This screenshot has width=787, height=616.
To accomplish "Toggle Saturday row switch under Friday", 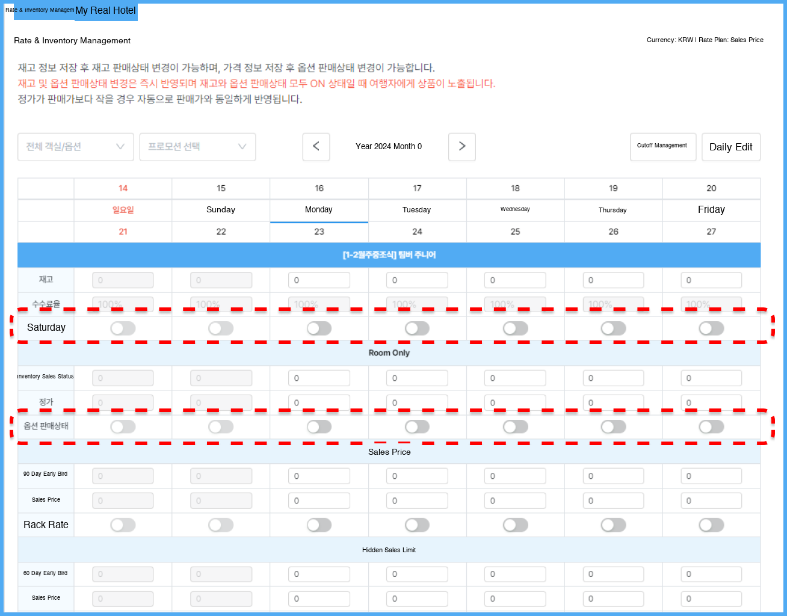I will 711,328.
